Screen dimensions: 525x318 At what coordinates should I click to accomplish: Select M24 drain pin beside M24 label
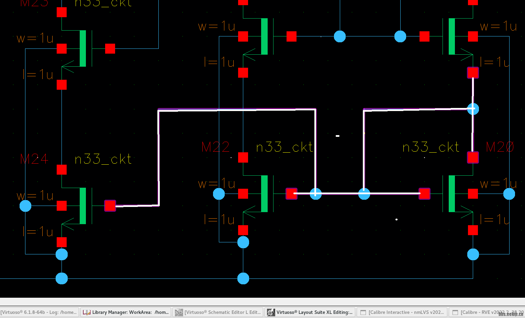point(62,169)
